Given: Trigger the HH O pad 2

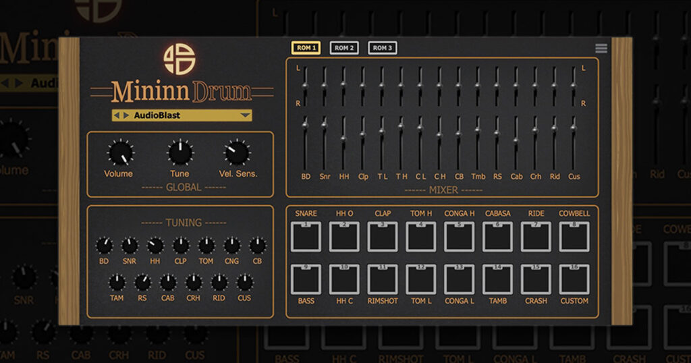Looking at the screenshot, I should tap(344, 237).
